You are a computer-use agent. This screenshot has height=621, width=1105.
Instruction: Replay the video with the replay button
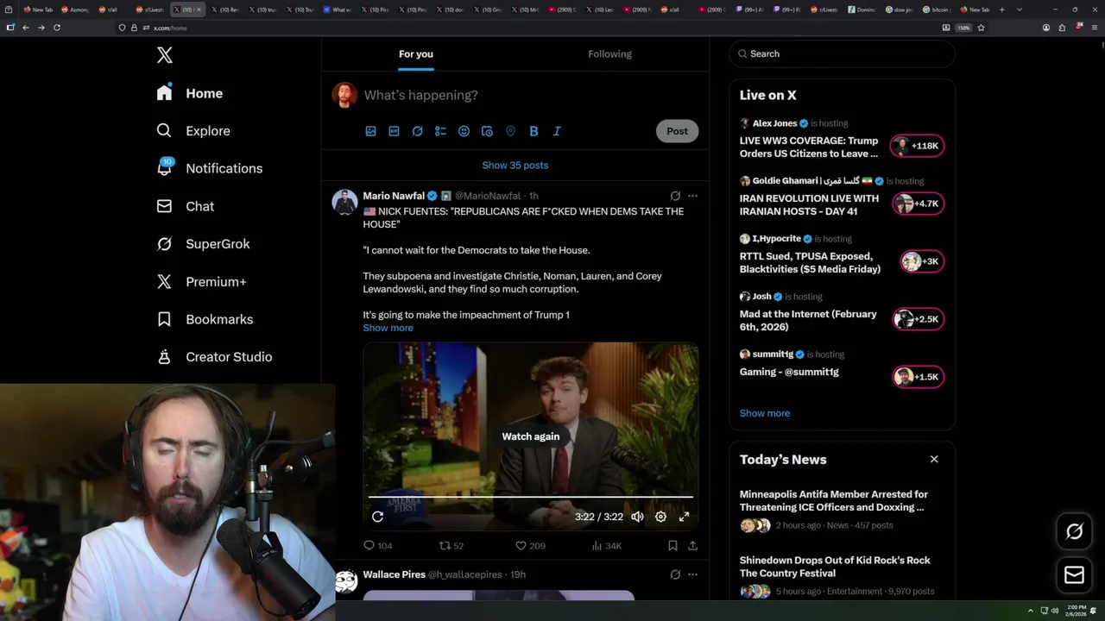[377, 517]
